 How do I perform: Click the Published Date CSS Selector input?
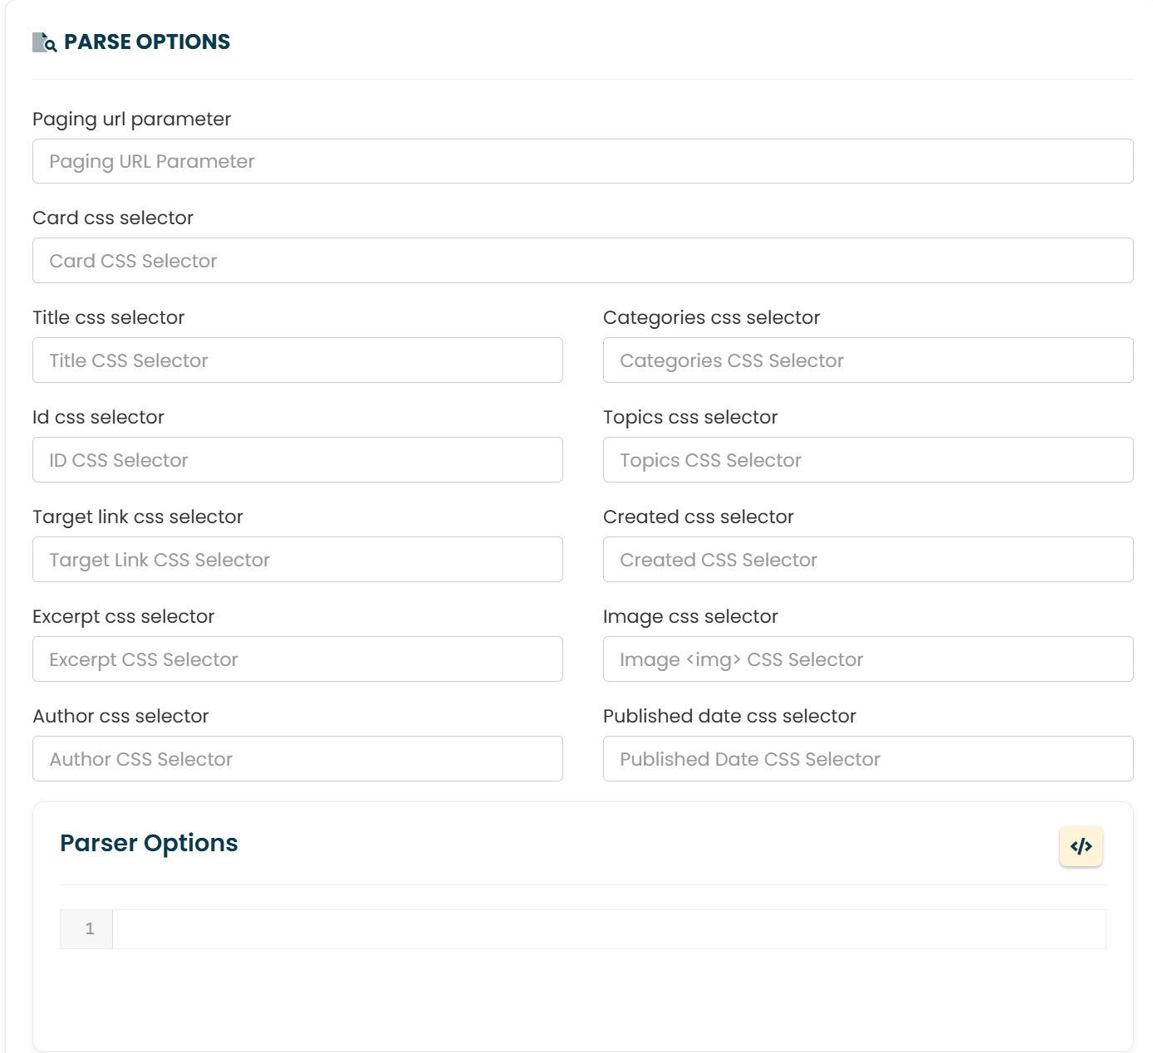click(868, 759)
